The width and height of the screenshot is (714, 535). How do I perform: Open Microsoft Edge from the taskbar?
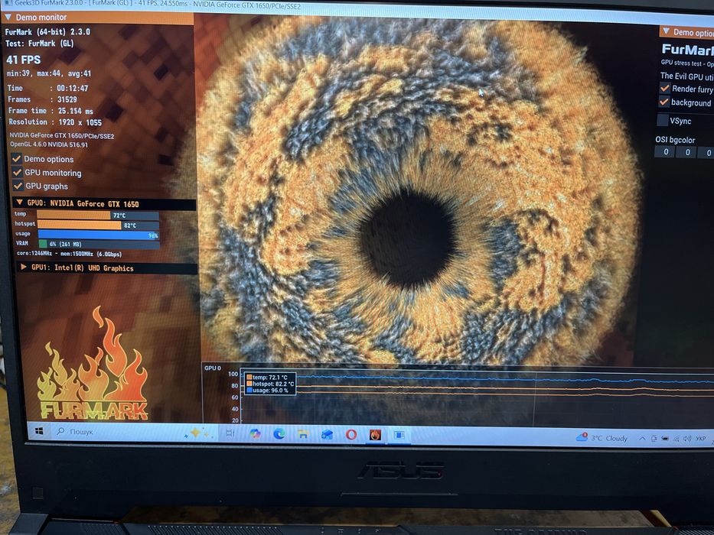click(x=279, y=434)
